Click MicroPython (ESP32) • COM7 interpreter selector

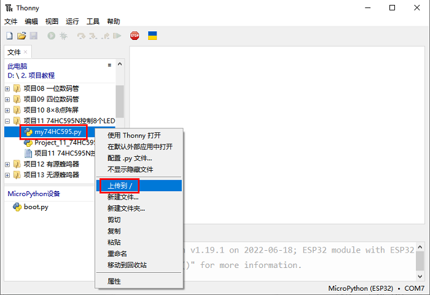click(x=376, y=288)
